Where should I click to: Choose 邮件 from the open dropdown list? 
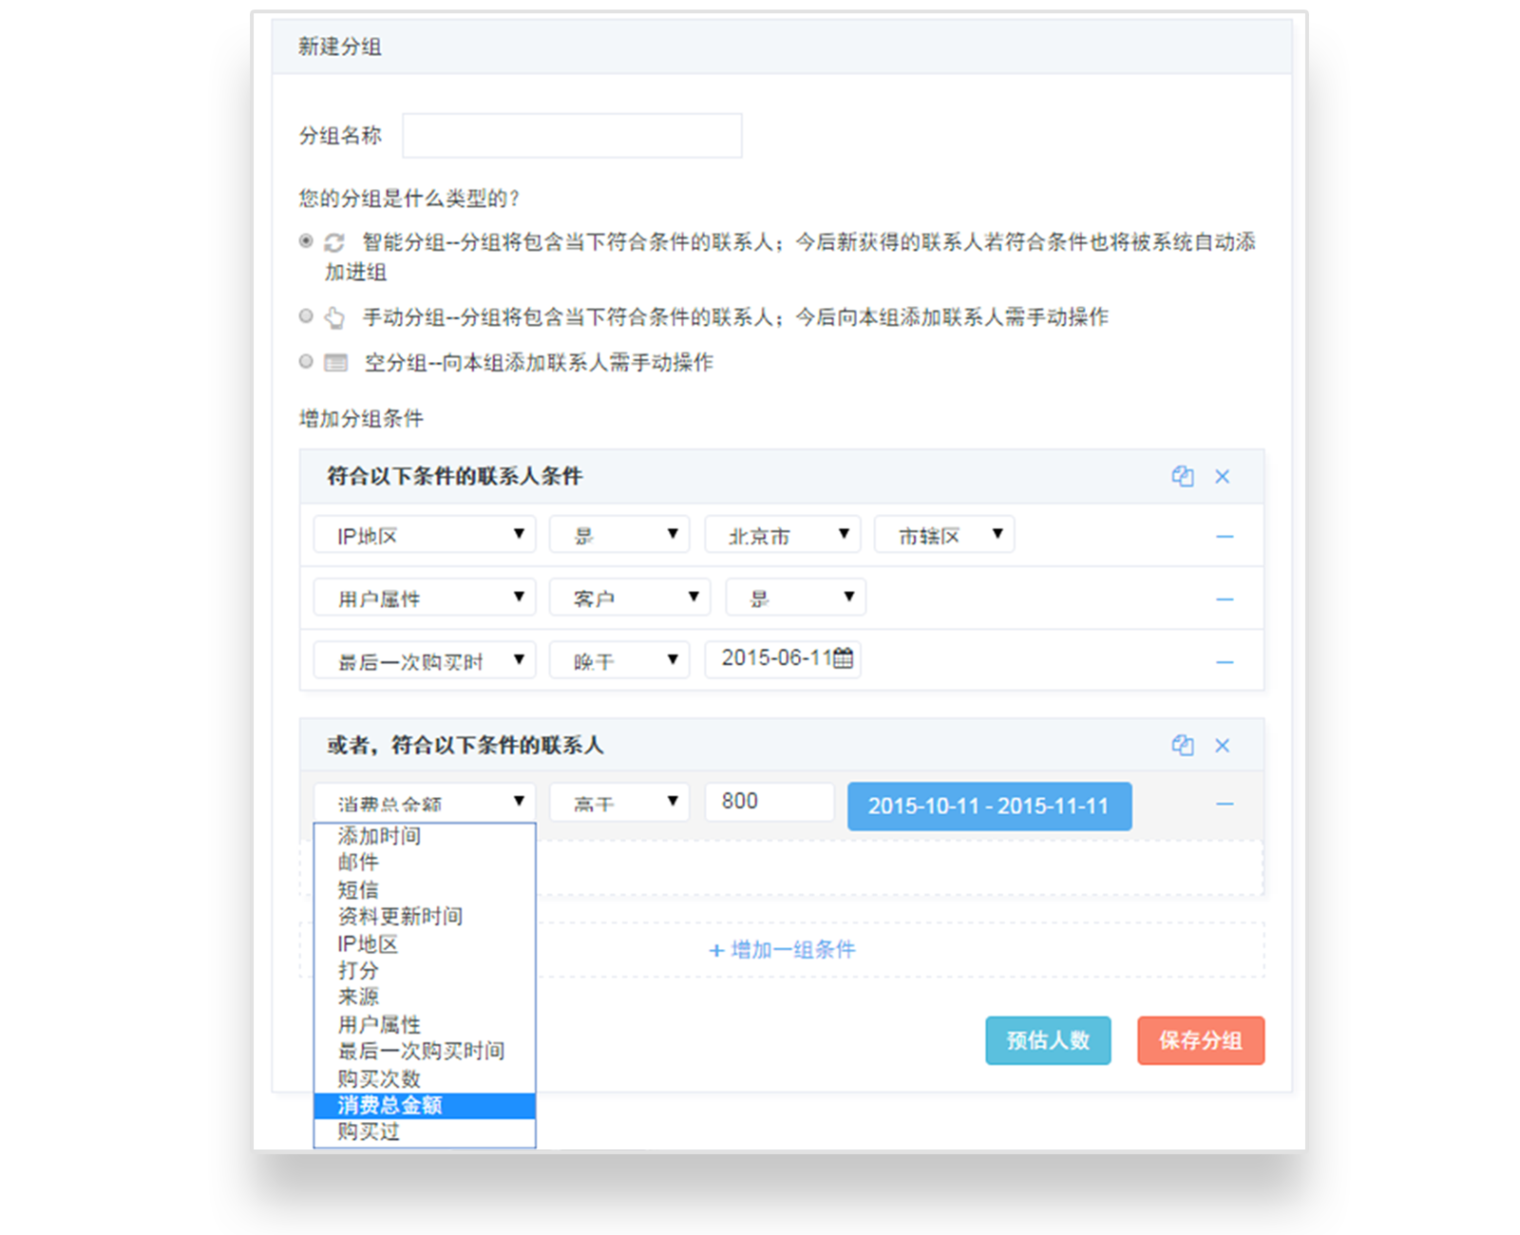point(425,863)
